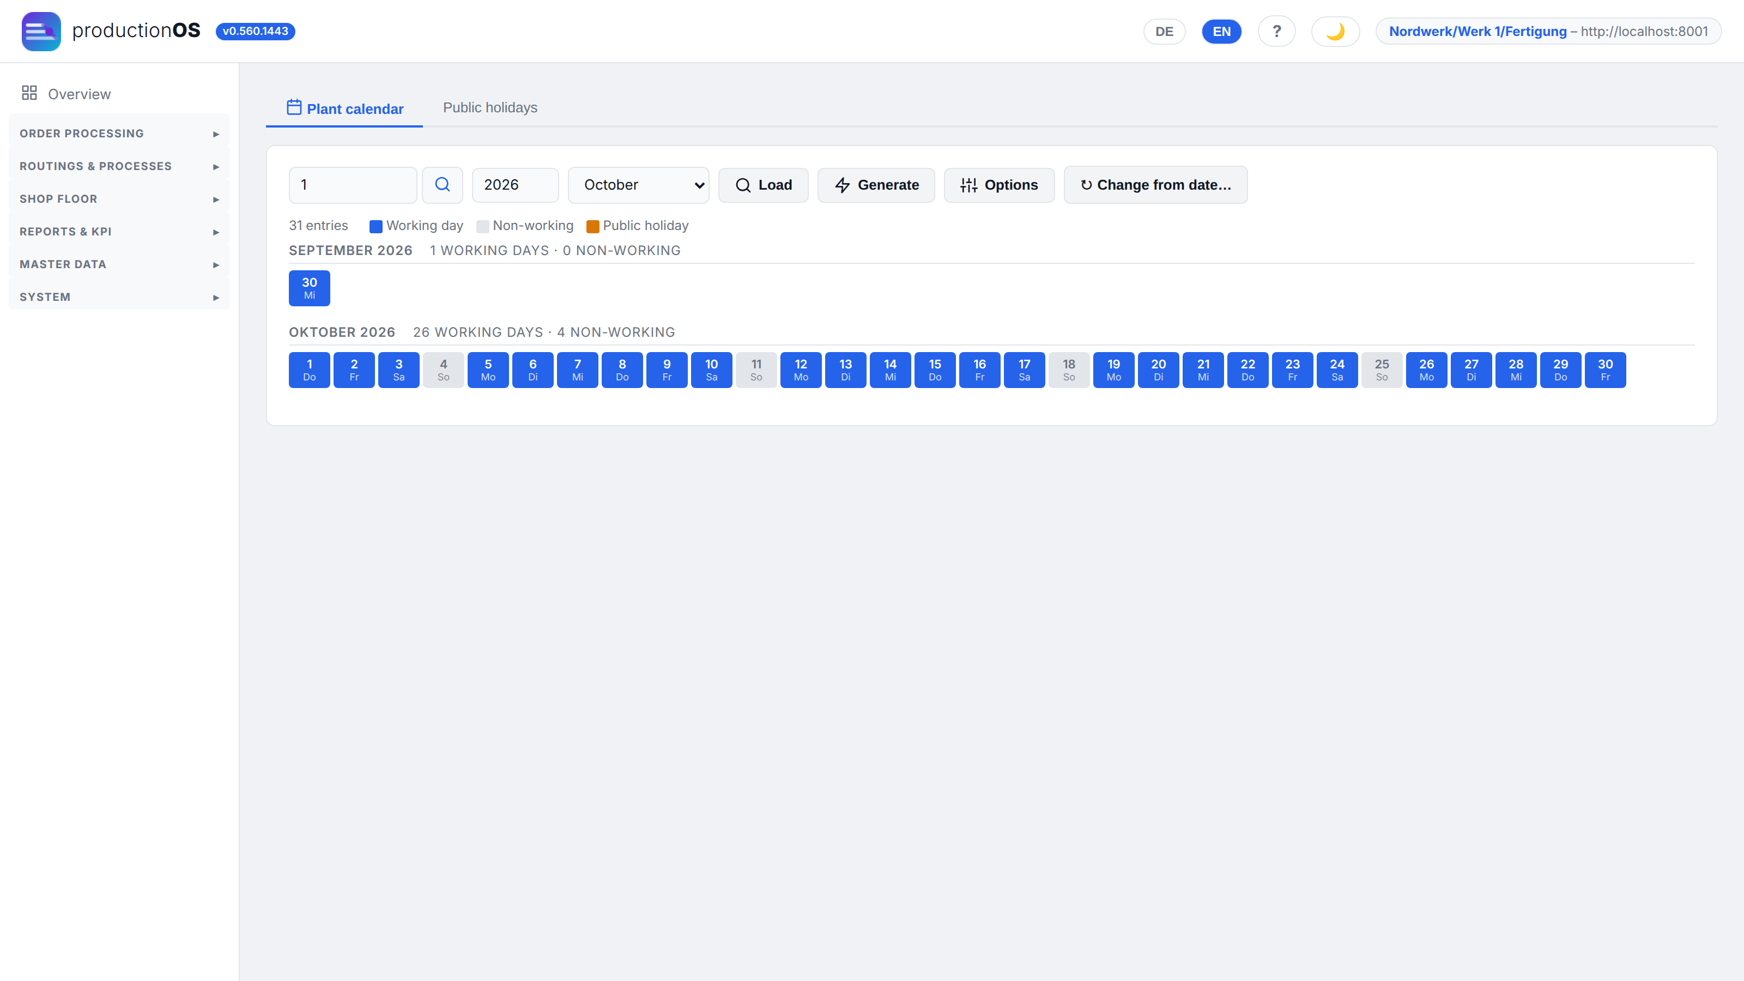Toggle non-working October 25 So tile
The width and height of the screenshot is (1744, 981).
pos(1382,370)
